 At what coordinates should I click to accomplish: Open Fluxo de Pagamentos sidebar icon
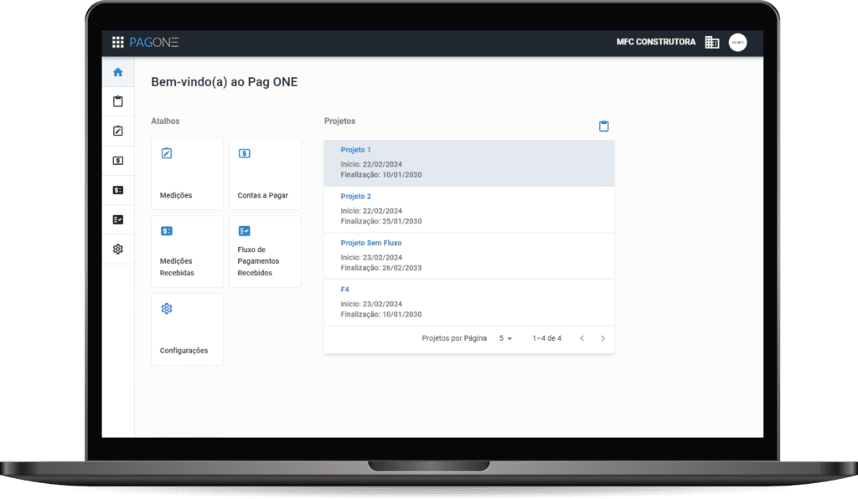[117, 219]
